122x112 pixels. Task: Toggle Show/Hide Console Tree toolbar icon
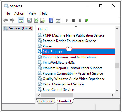21,20
